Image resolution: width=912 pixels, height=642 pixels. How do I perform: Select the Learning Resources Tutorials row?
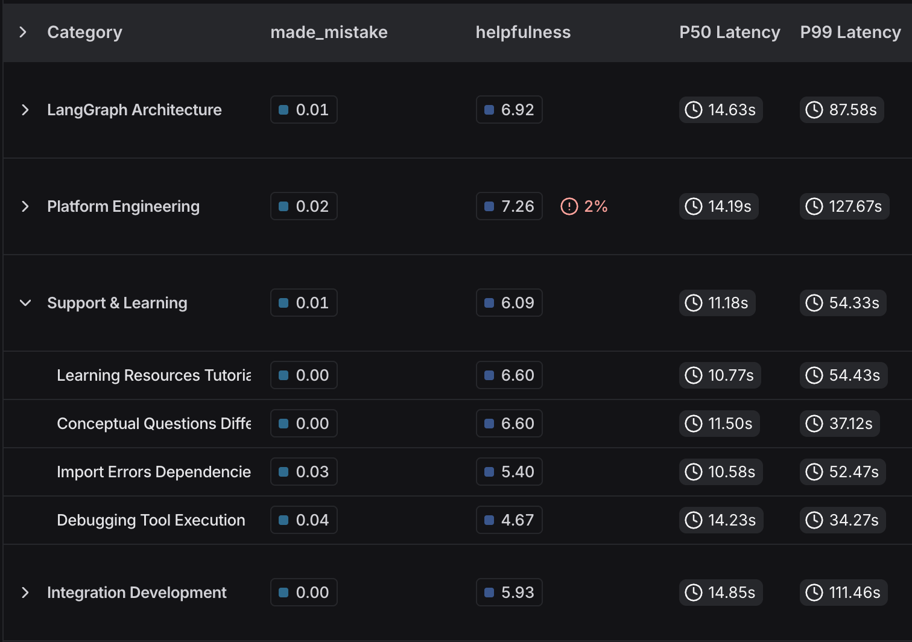click(154, 375)
